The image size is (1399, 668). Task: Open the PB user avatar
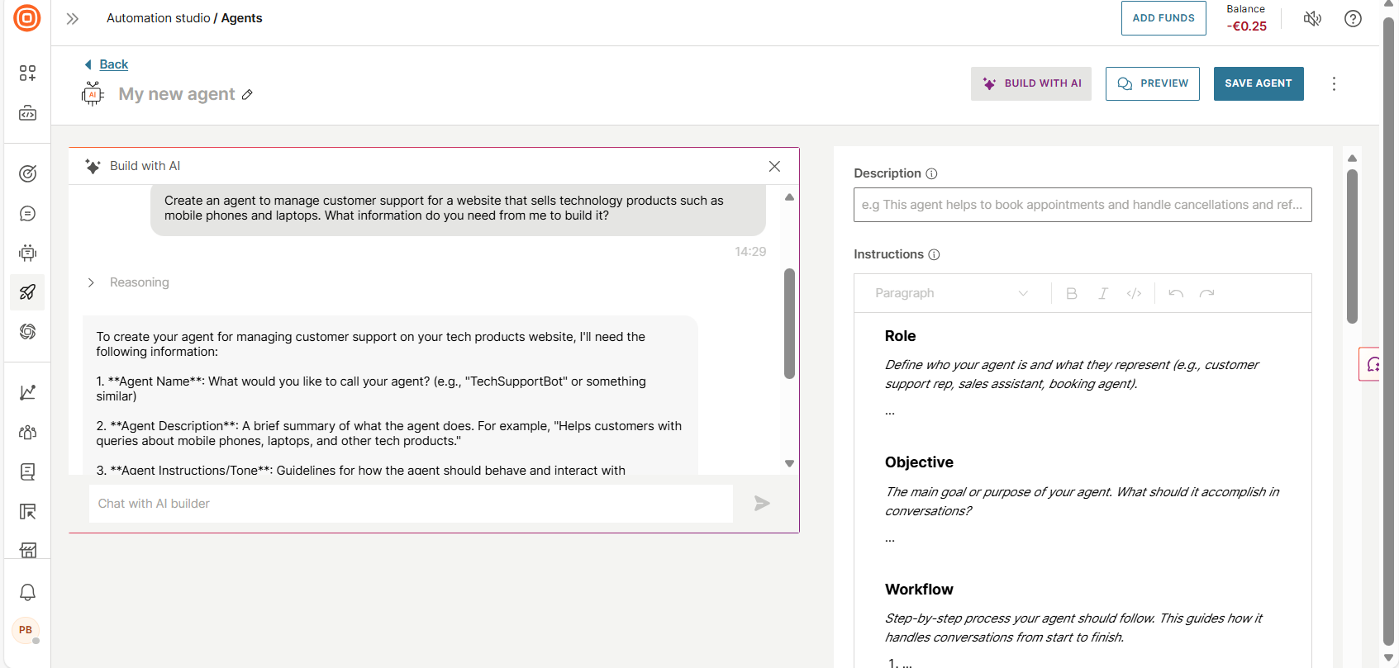(x=26, y=630)
